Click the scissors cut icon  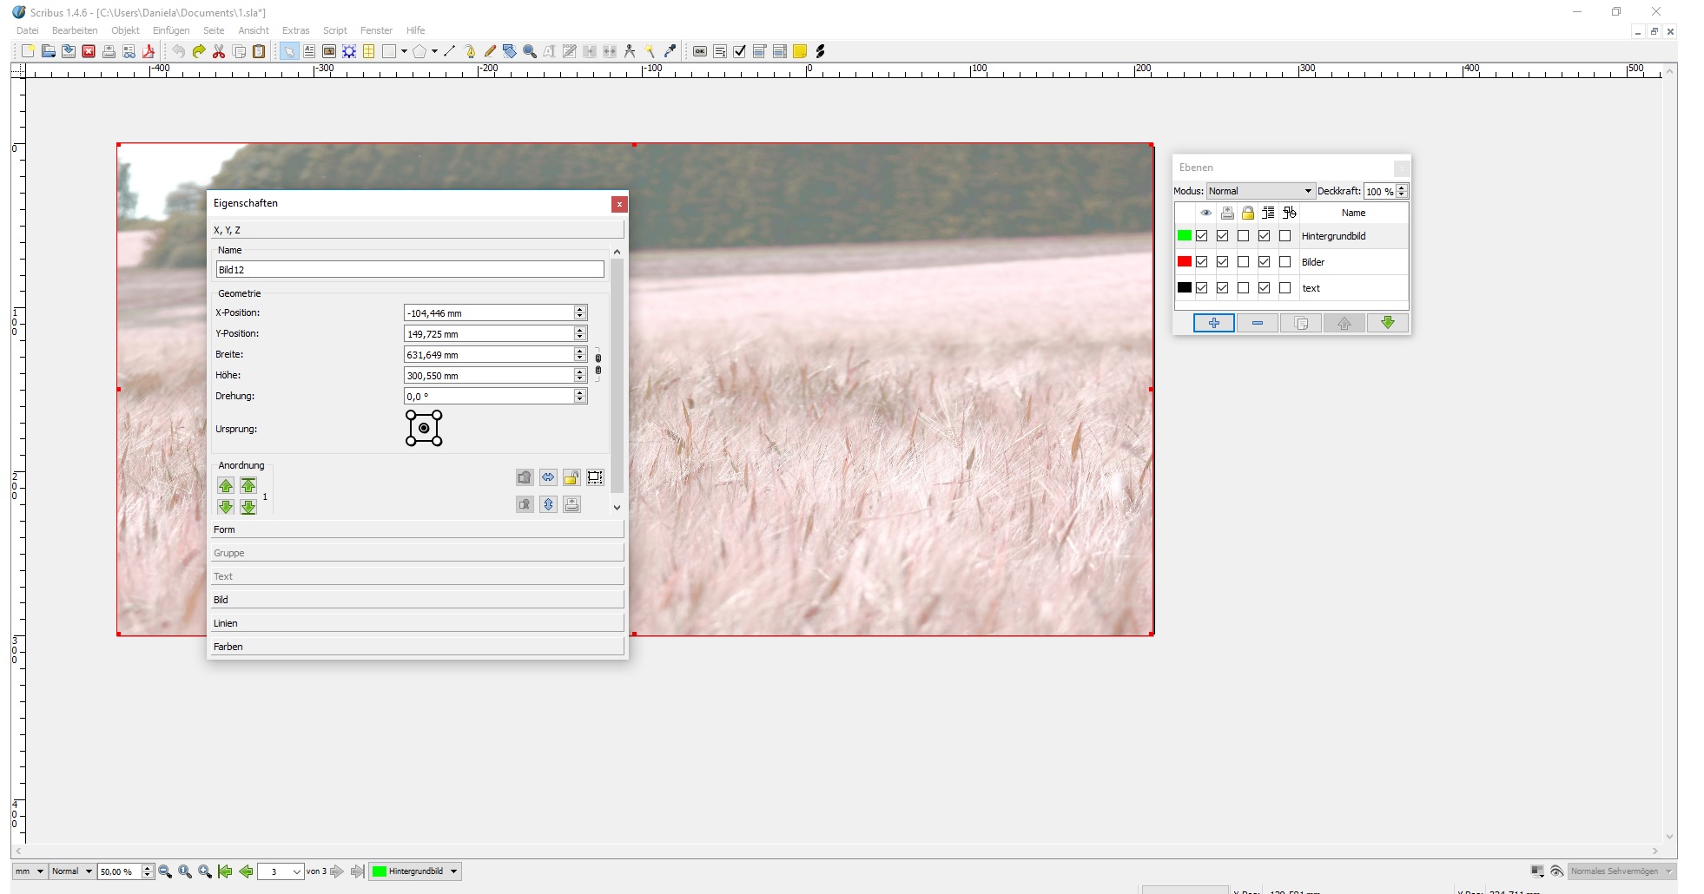click(x=219, y=51)
